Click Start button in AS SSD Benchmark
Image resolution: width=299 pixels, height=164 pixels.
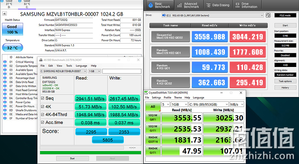coord(72,158)
